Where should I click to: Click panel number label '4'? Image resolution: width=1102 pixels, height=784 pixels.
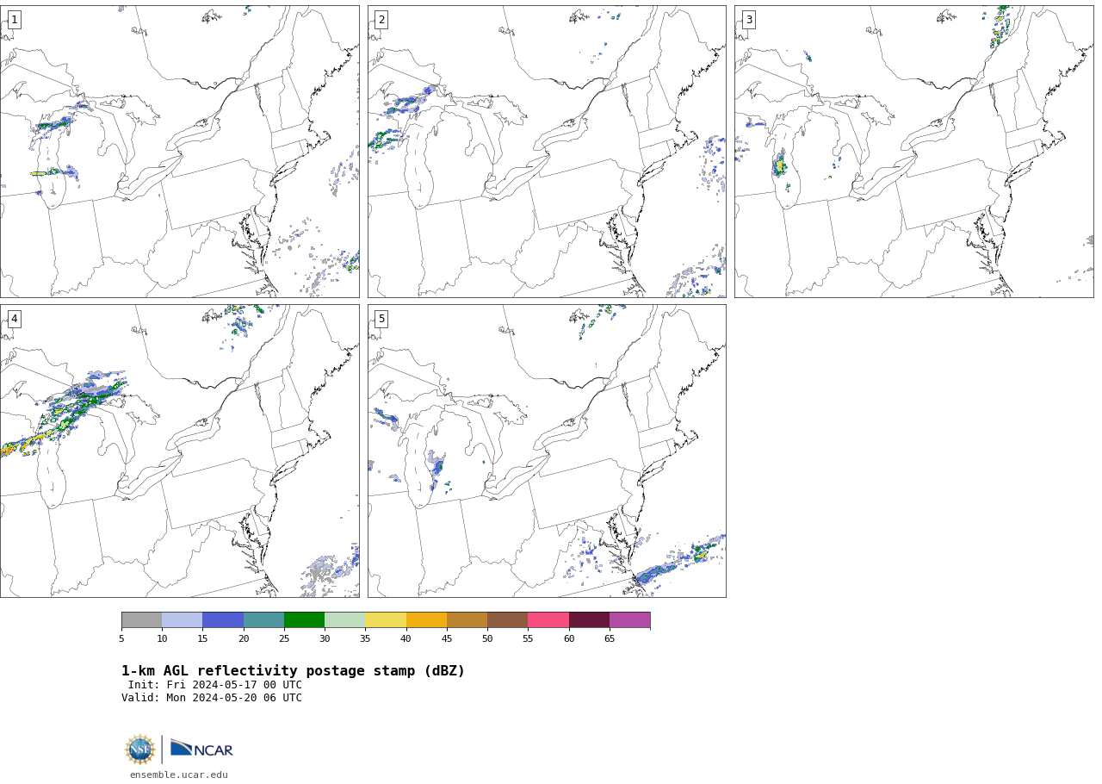click(x=14, y=319)
